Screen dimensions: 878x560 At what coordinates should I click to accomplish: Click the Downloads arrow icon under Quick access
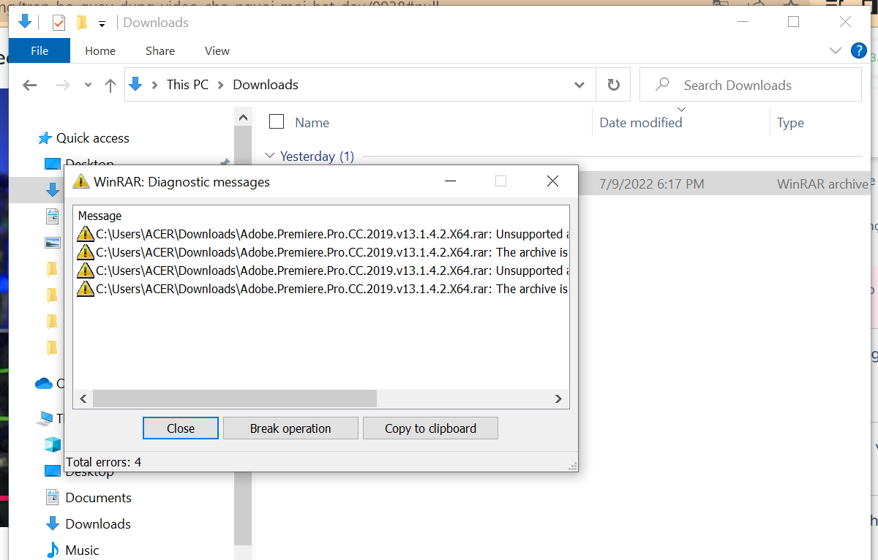pos(52,190)
